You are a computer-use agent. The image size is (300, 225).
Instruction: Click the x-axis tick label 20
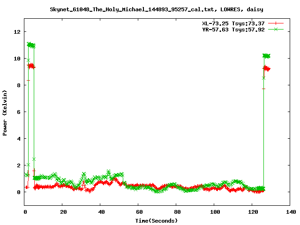click(x=62, y=212)
